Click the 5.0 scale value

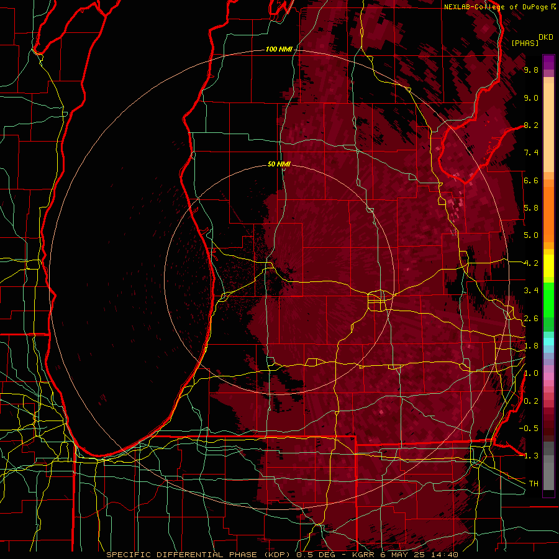[531, 235]
